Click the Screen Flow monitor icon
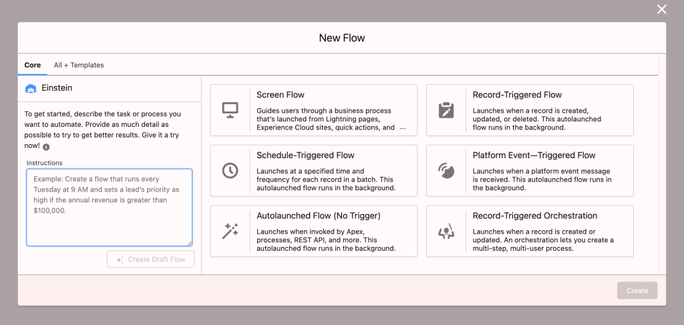This screenshot has height=325, width=684. 230,110
